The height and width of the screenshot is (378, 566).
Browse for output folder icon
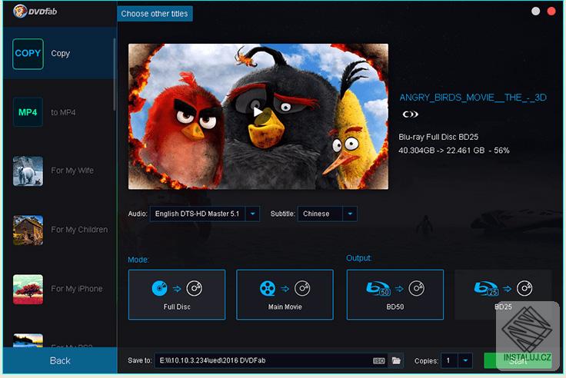tap(396, 360)
